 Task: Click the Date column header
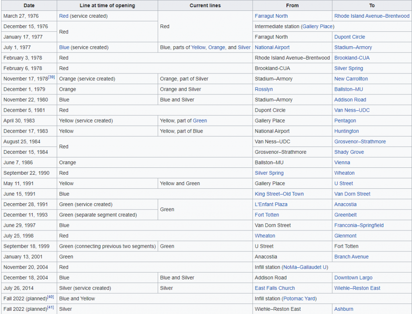[29, 6]
